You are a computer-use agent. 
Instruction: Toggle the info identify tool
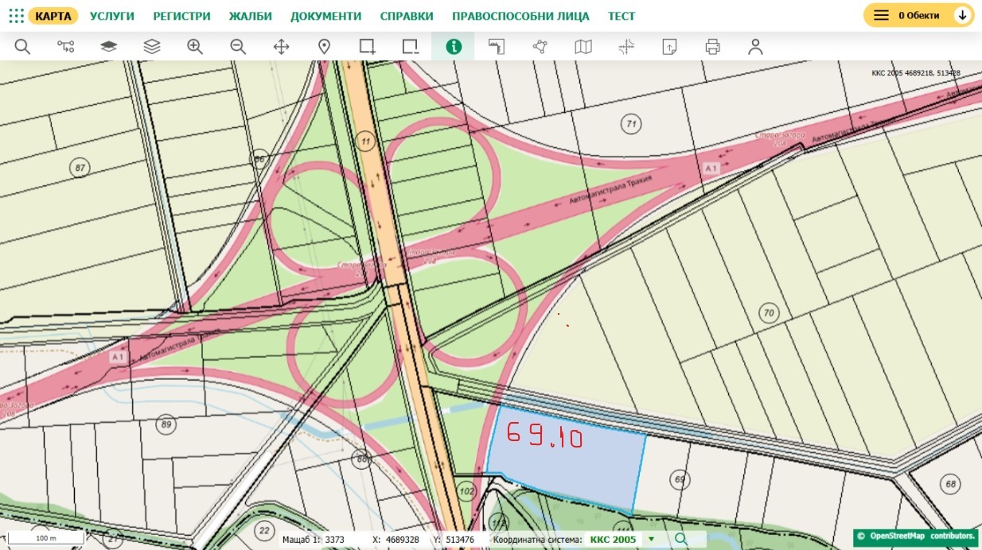coord(454,47)
